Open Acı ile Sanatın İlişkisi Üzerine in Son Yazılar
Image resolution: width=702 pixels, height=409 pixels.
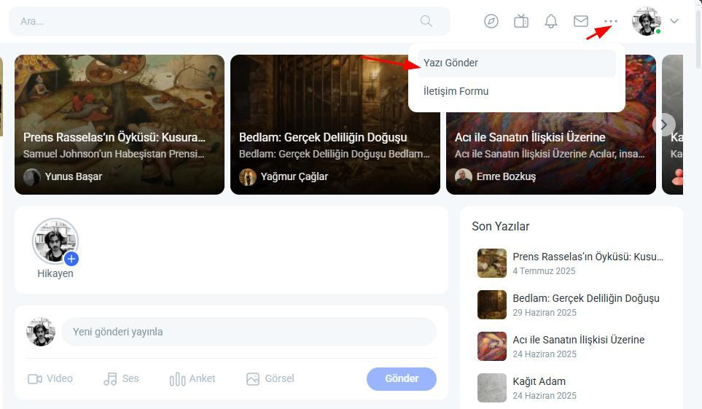tap(578, 340)
